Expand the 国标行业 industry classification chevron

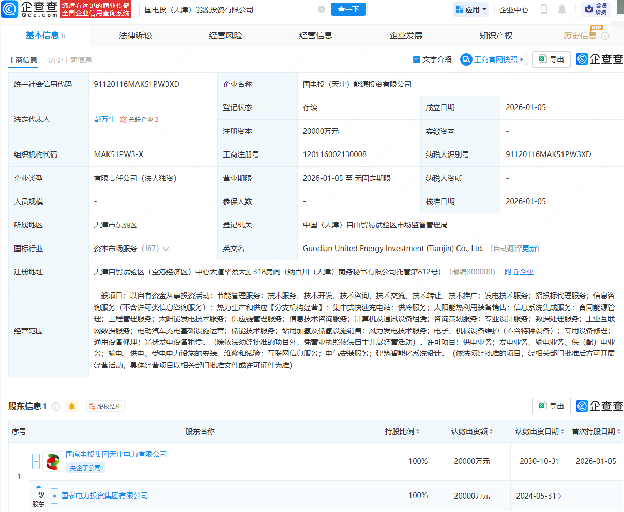pos(166,249)
